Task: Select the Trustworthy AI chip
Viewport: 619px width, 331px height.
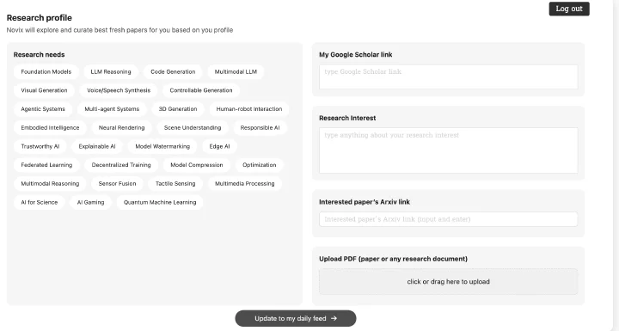Action: pos(40,146)
